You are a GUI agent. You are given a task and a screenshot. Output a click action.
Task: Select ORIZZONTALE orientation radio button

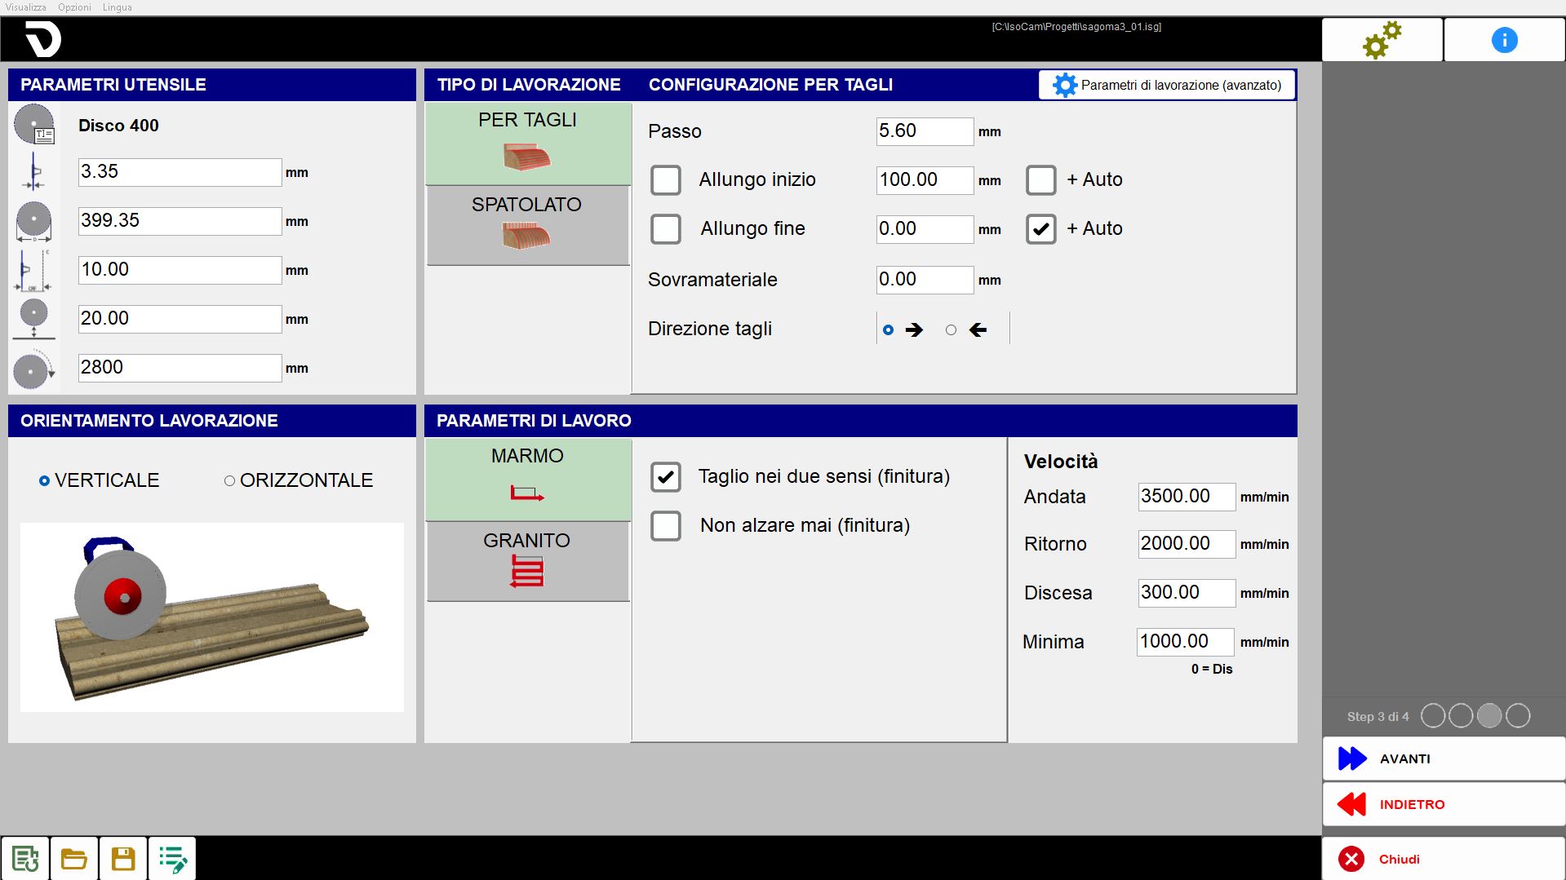click(229, 481)
